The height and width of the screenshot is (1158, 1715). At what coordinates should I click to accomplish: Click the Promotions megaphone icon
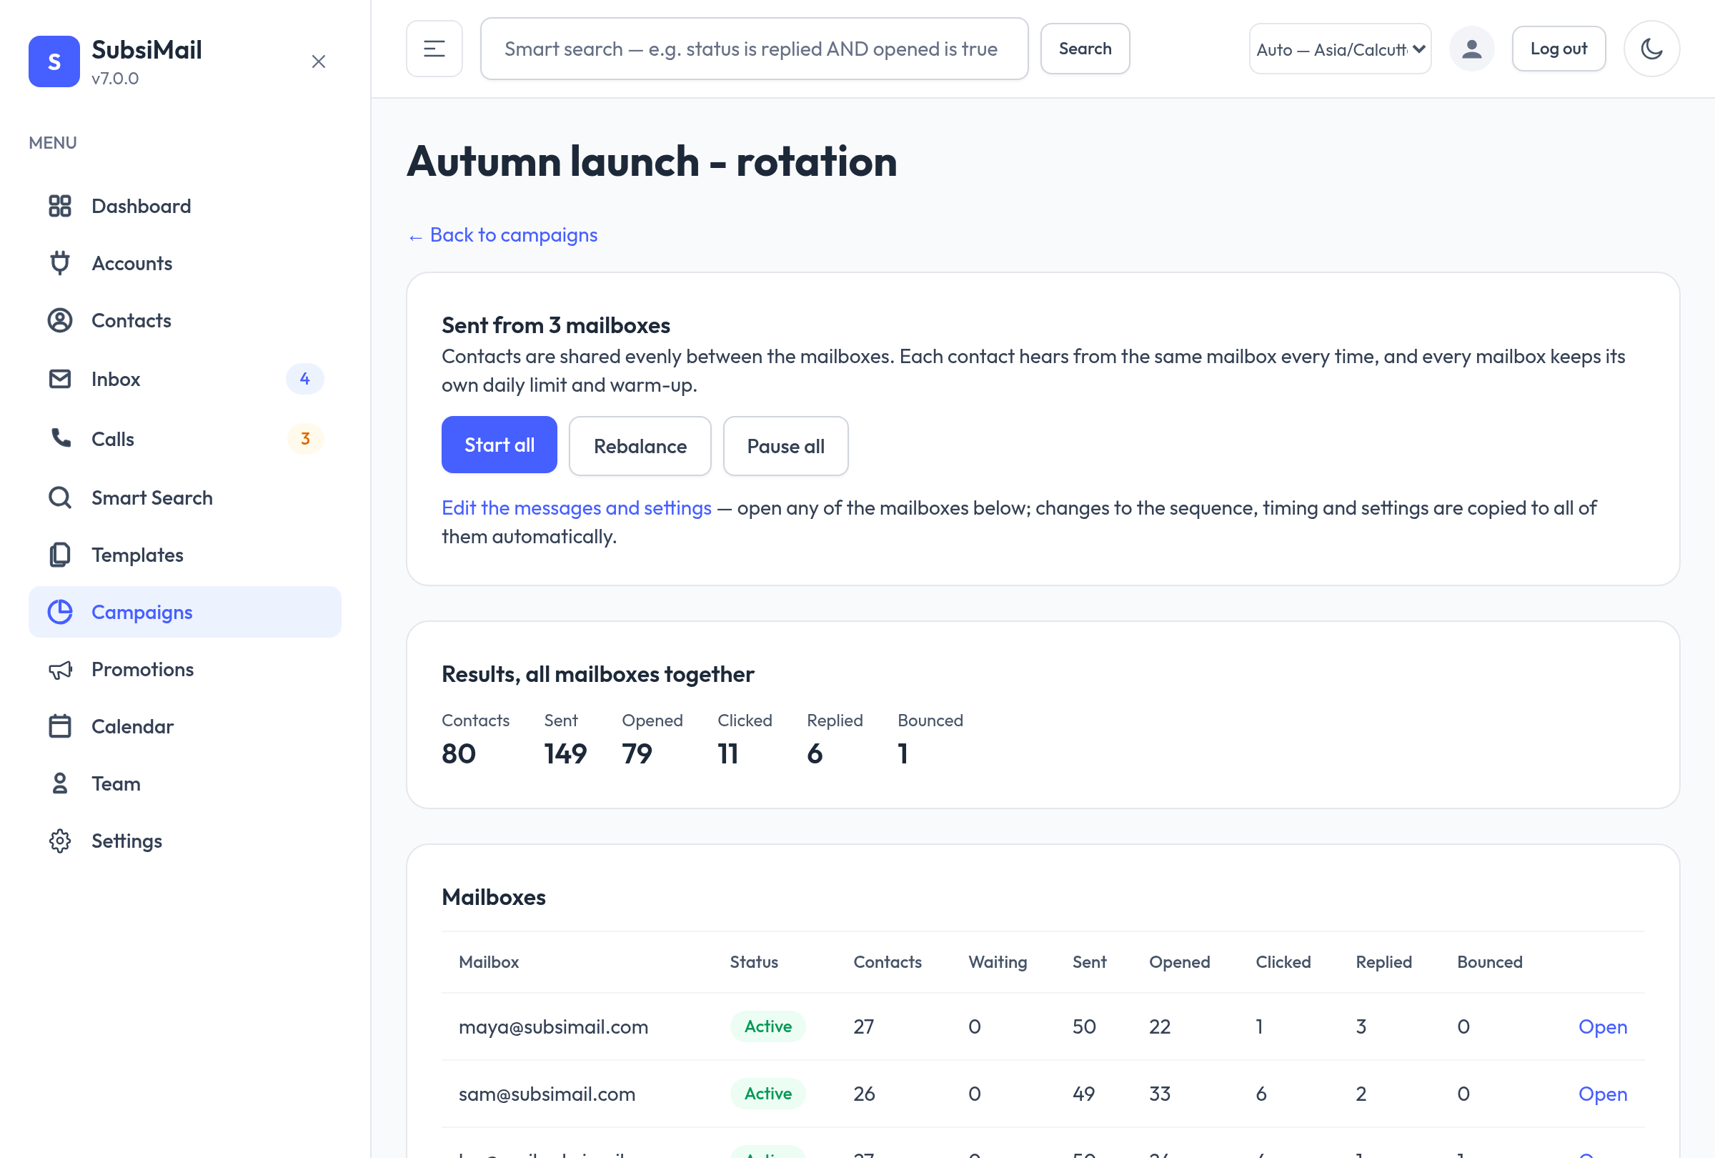(60, 669)
